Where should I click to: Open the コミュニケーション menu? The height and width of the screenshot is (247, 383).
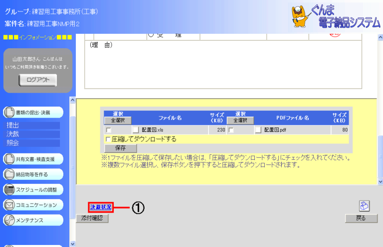click(33, 205)
